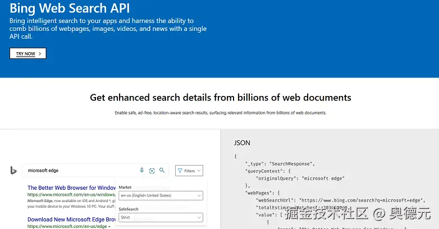The width and height of the screenshot is (439, 229).
Task: Click the magnifying glass search icon
Action: pos(162,170)
